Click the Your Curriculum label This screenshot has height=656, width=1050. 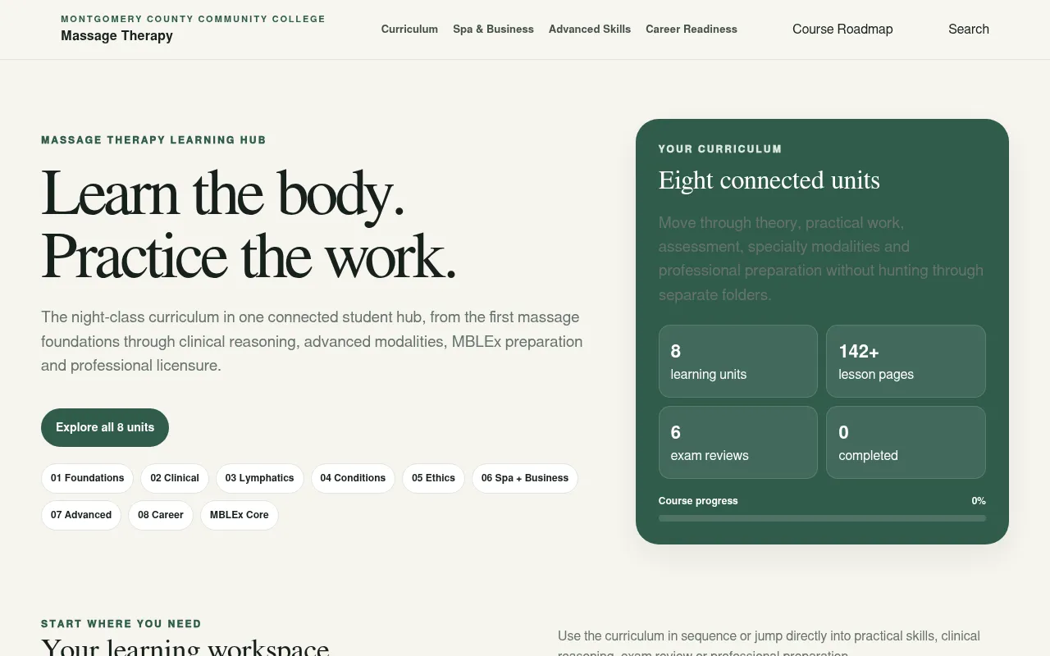(720, 149)
